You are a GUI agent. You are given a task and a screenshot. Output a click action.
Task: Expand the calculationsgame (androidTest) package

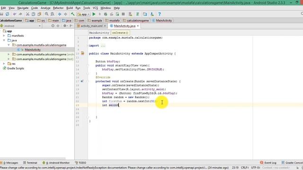tap(9, 54)
